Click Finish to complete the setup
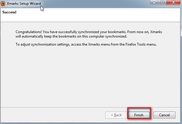 pos(139,115)
